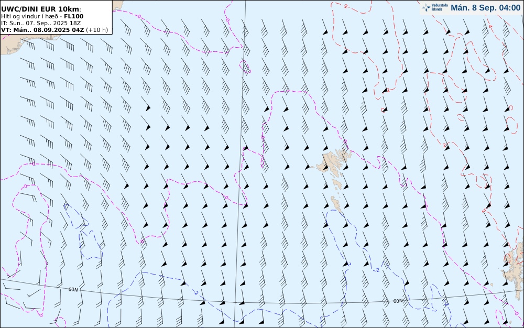Click the "IT: Sun.. 07. Sep.. 2025 18Z" line
This screenshot has width=524, height=328.
tap(41, 23)
